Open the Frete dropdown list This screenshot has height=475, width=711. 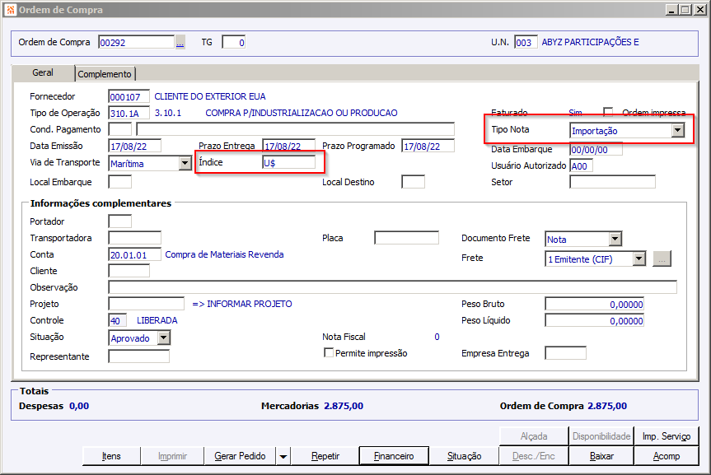pos(638,258)
